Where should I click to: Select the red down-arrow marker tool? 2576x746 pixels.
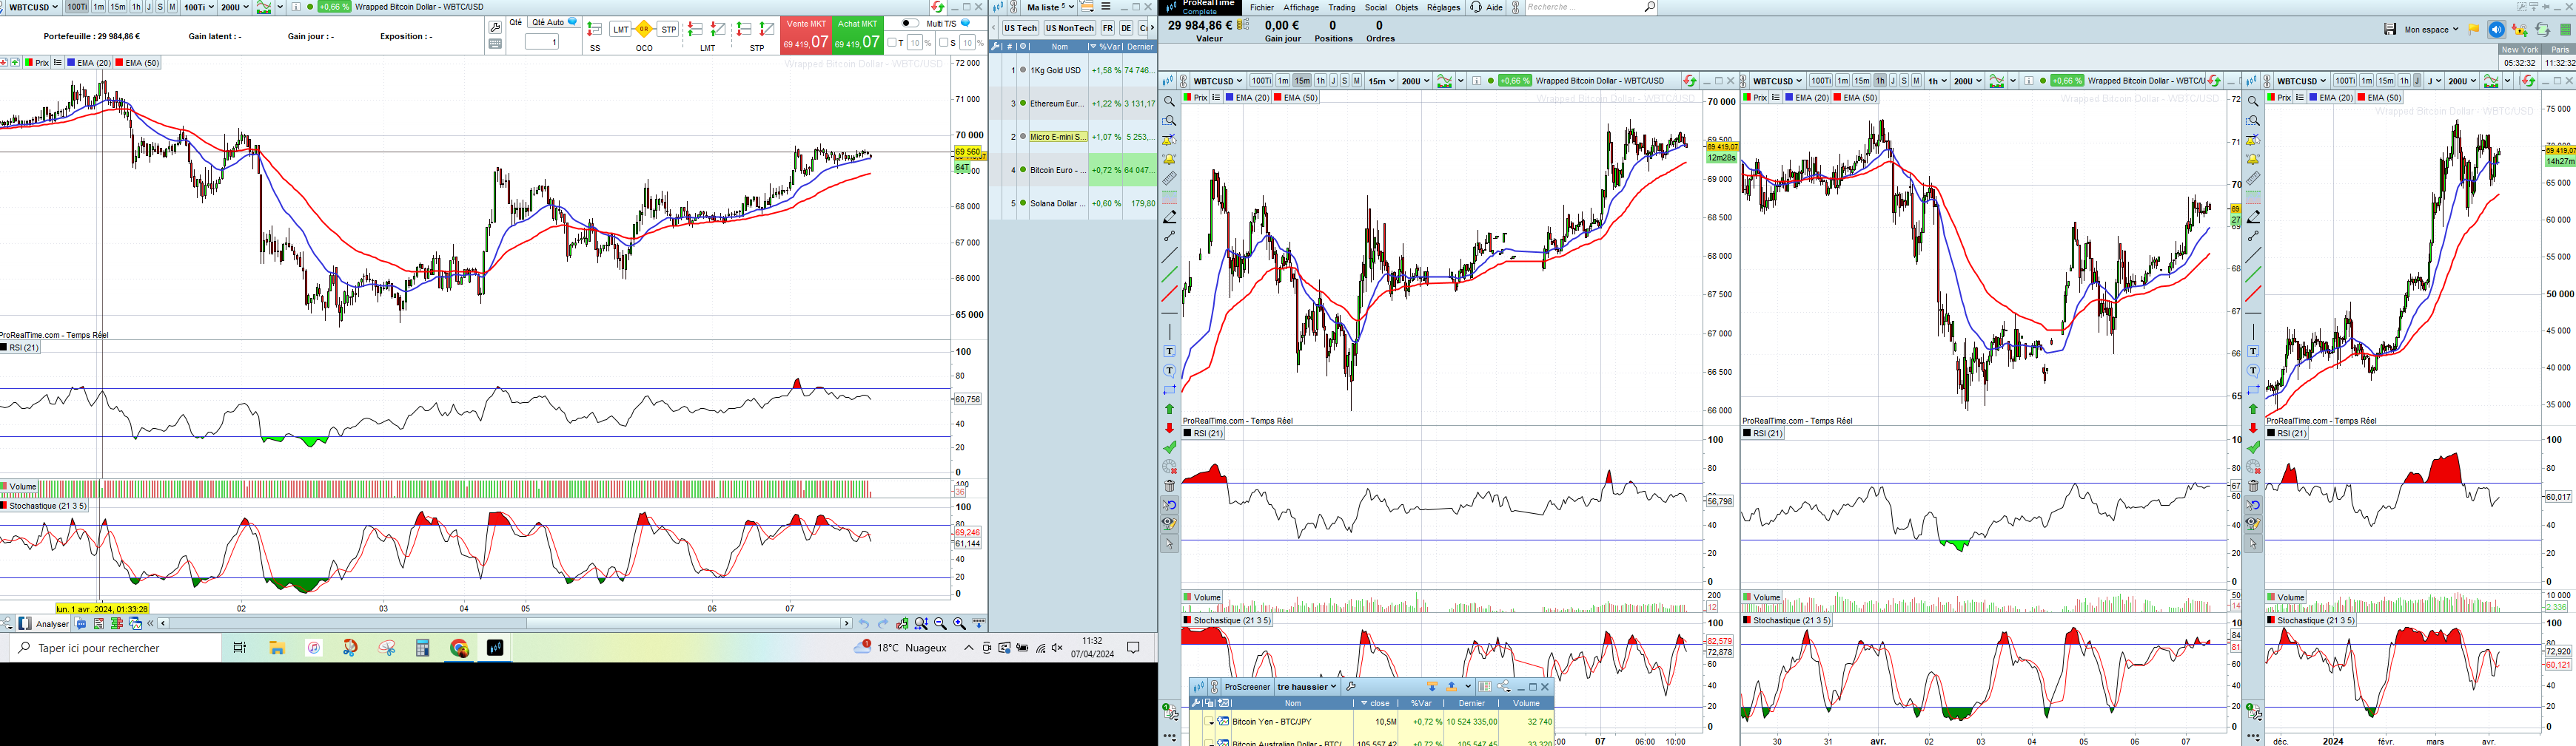click(x=1169, y=428)
